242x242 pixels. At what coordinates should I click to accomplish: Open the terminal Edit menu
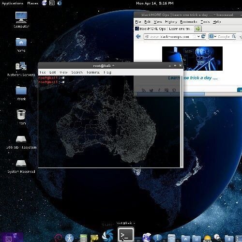(x=53, y=72)
